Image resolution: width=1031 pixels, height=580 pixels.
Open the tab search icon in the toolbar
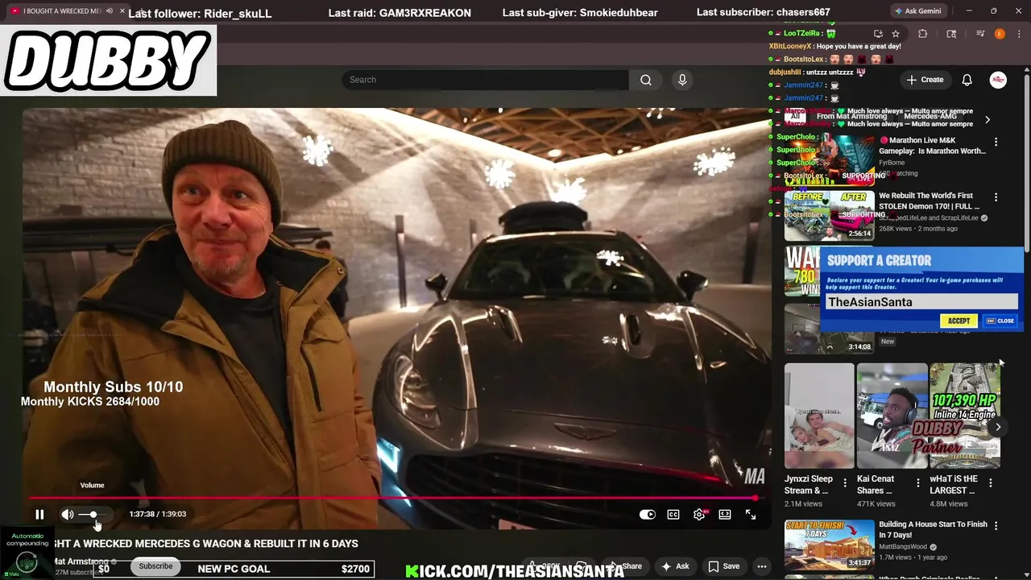click(951, 34)
